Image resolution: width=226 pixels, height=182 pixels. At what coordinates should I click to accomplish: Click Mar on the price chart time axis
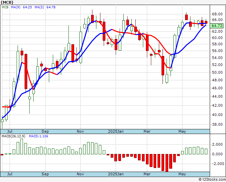[147, 131]
